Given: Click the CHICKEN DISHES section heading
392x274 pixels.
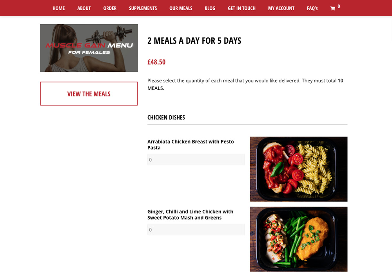Looking at the screenshot, I should 166,117.
